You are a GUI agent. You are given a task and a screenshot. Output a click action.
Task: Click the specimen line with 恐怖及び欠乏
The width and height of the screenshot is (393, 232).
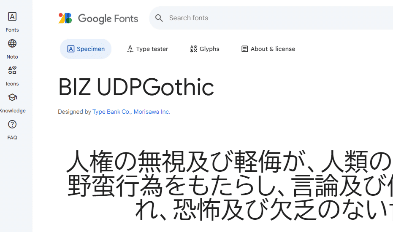[264, 210]
